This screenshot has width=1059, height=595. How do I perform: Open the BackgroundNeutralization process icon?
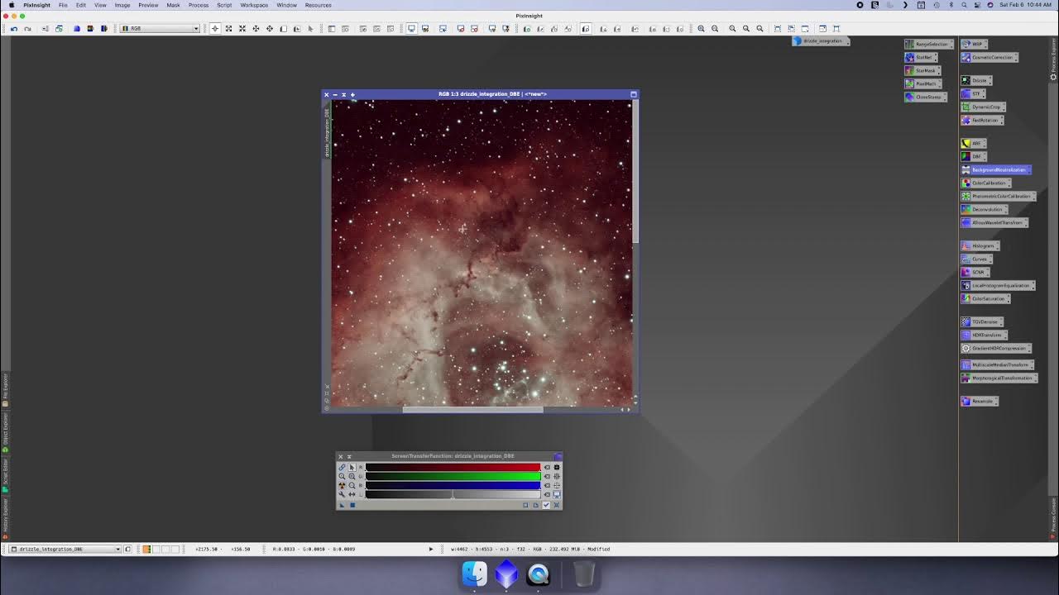coord(995,169)
